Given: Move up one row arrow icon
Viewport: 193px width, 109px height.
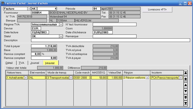Looking at the screenshot, I should tap(186, 85).
